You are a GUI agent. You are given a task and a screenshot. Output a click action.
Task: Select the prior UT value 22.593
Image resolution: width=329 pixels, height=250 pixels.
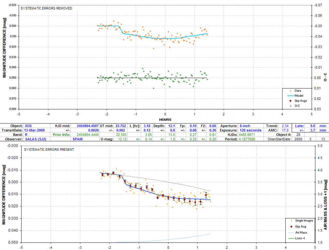[121, 134]
